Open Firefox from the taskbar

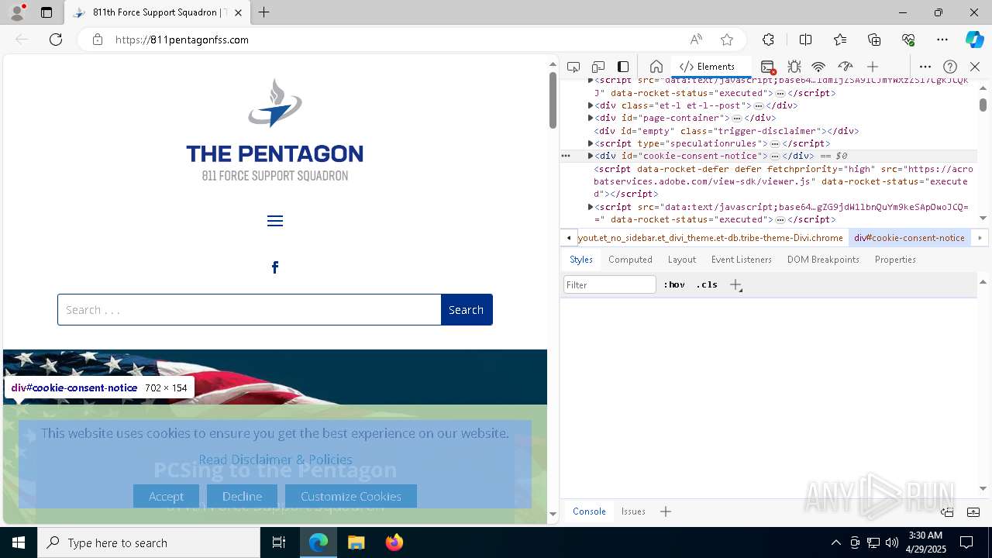(394, 542)
